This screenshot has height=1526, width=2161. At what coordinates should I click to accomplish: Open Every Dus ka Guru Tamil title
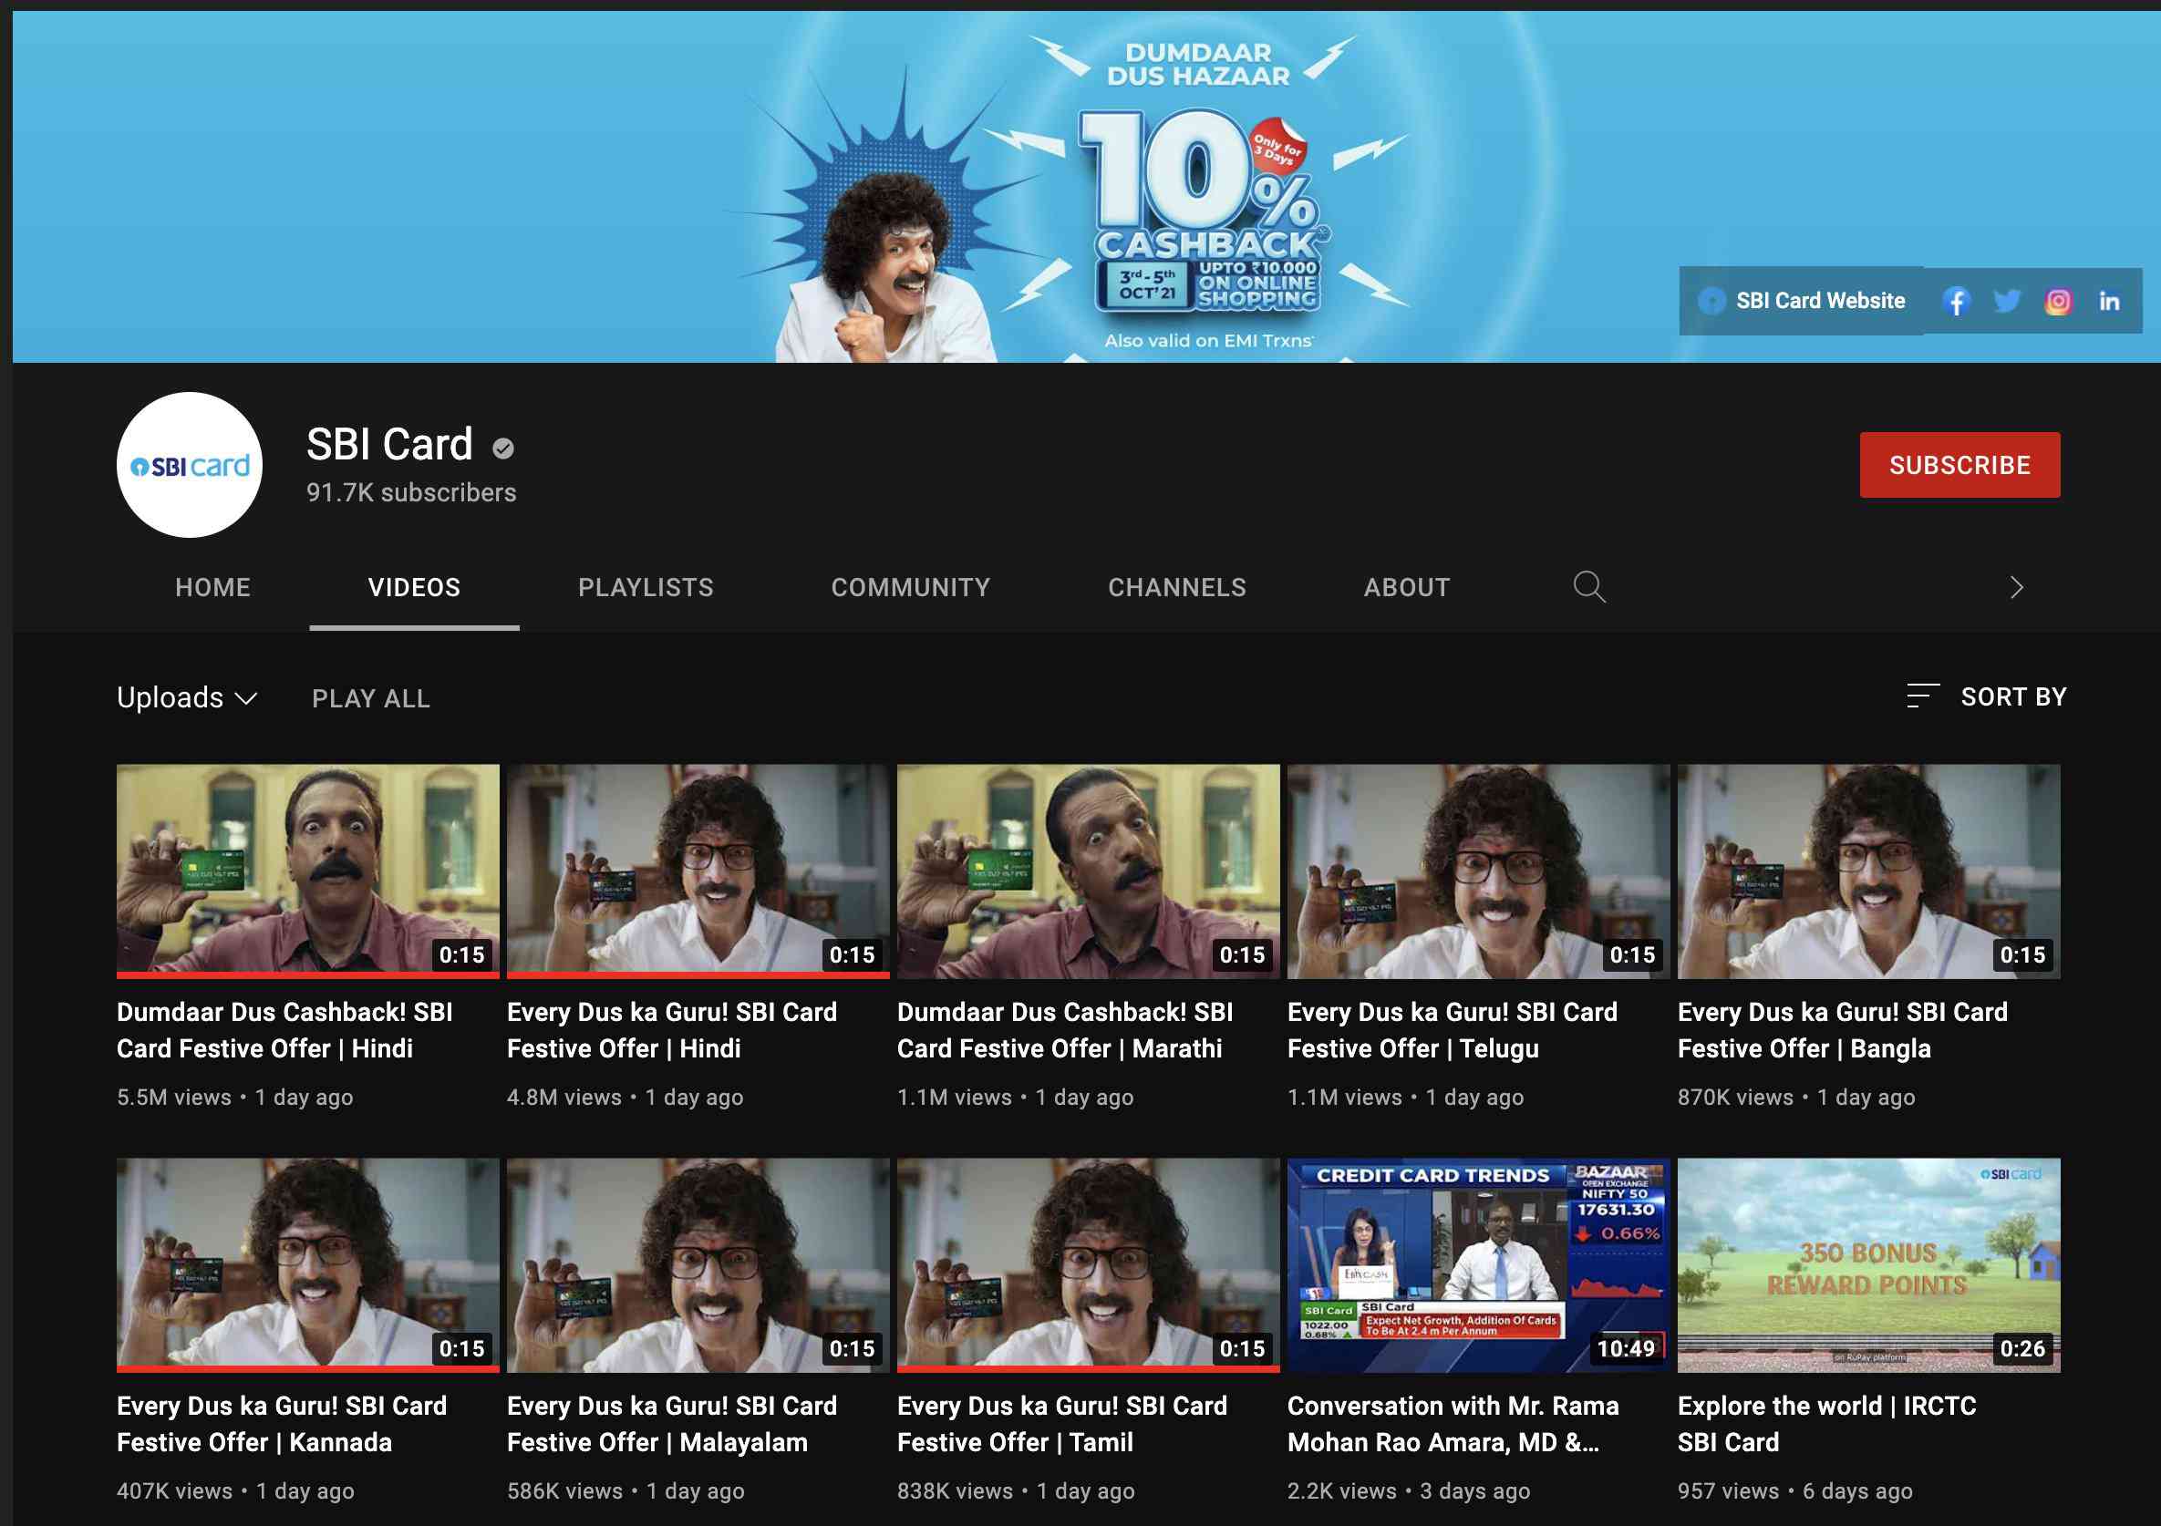[1061, 1424]
